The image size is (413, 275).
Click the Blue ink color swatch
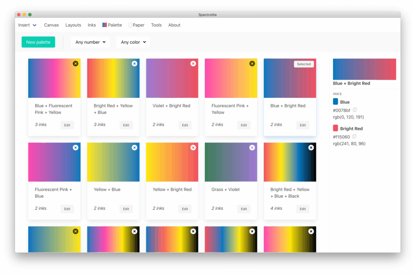pyautogui.click(x=336, y=102)
